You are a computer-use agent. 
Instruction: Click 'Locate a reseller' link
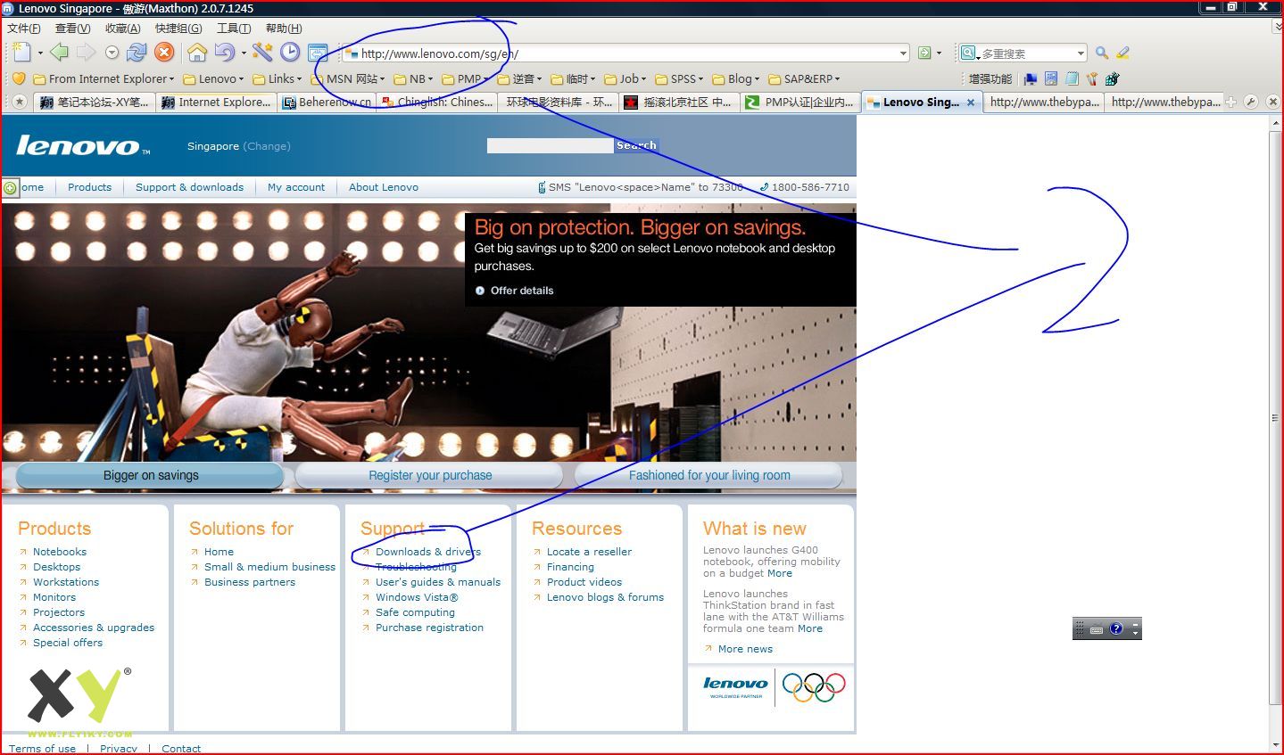[x=589, y=552]
